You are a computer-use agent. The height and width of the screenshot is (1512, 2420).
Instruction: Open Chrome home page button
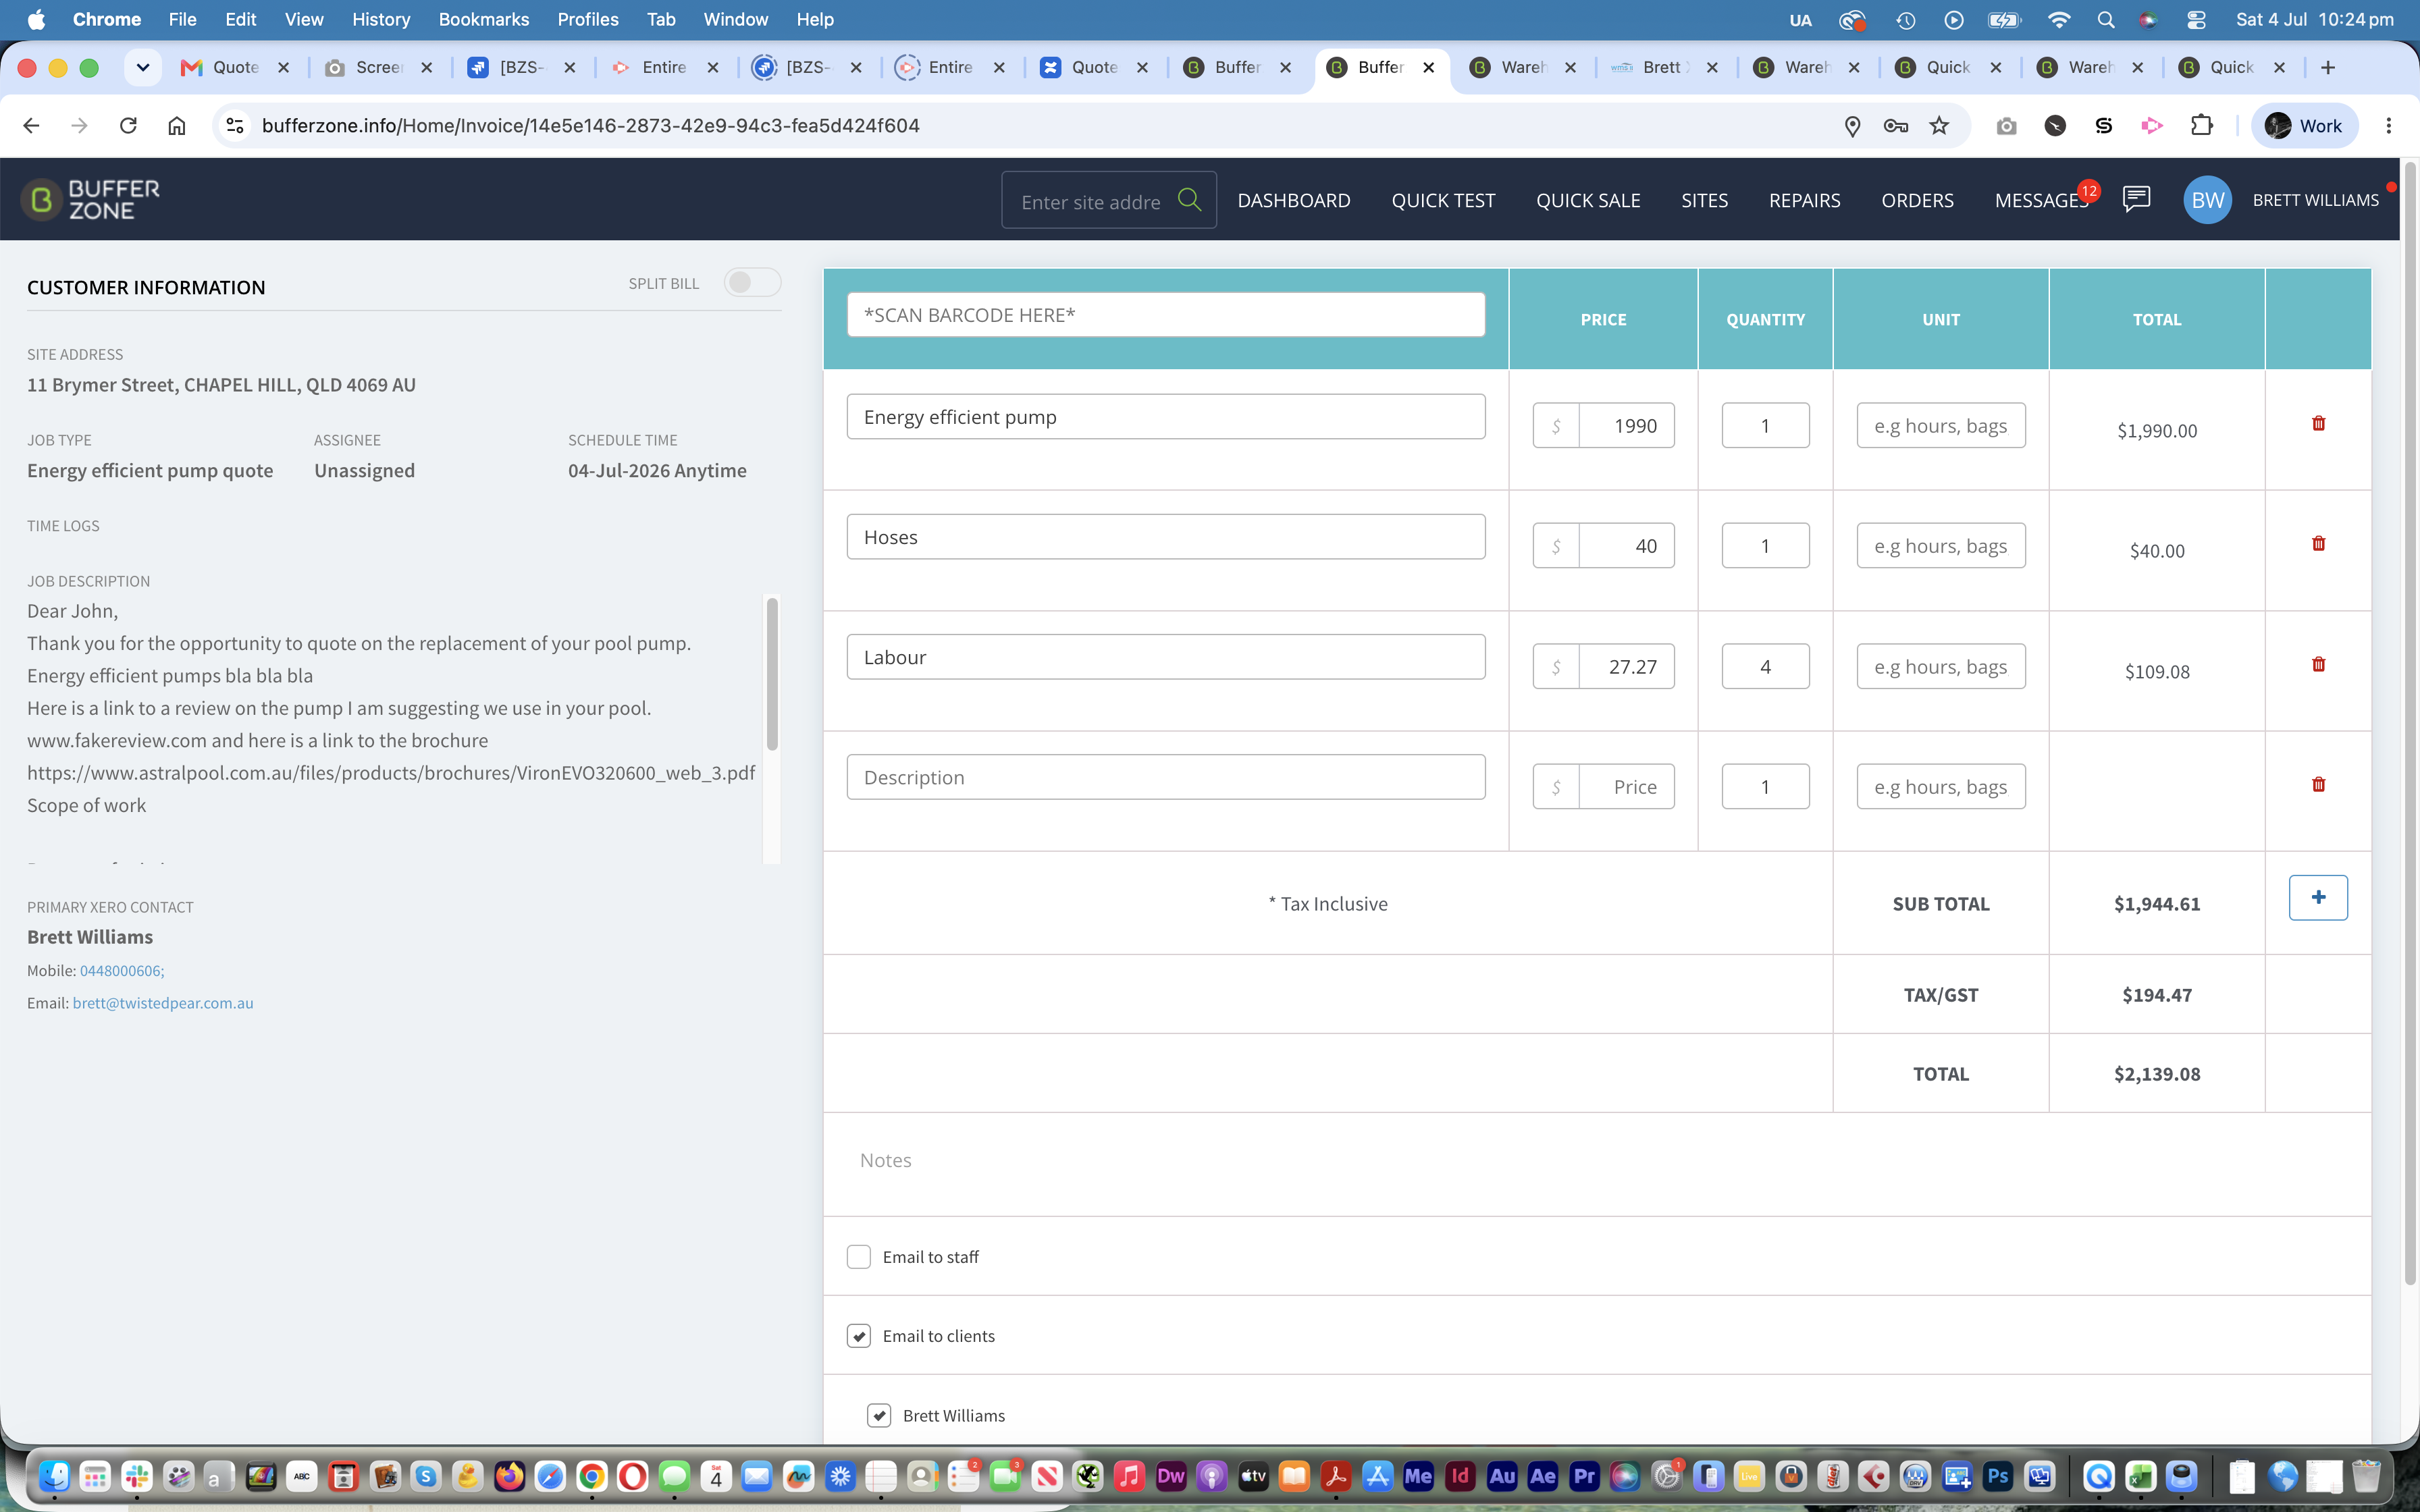coord(177,125)
